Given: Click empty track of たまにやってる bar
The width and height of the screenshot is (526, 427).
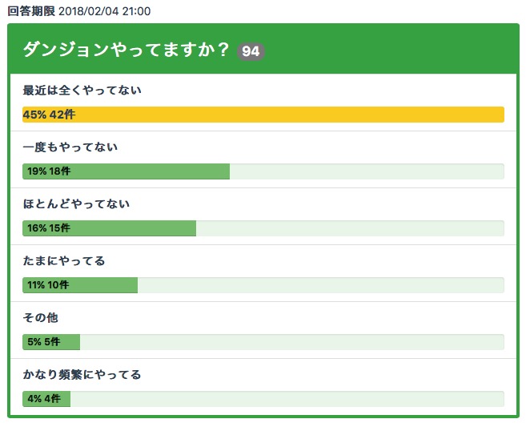Looking at the screenshot, I should coord(320,285).
